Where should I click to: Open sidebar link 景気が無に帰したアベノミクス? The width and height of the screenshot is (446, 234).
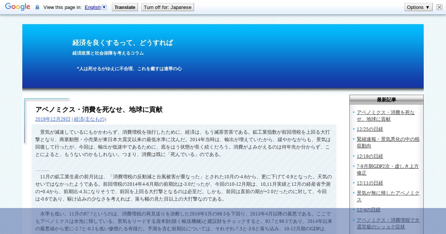point(388,196)
